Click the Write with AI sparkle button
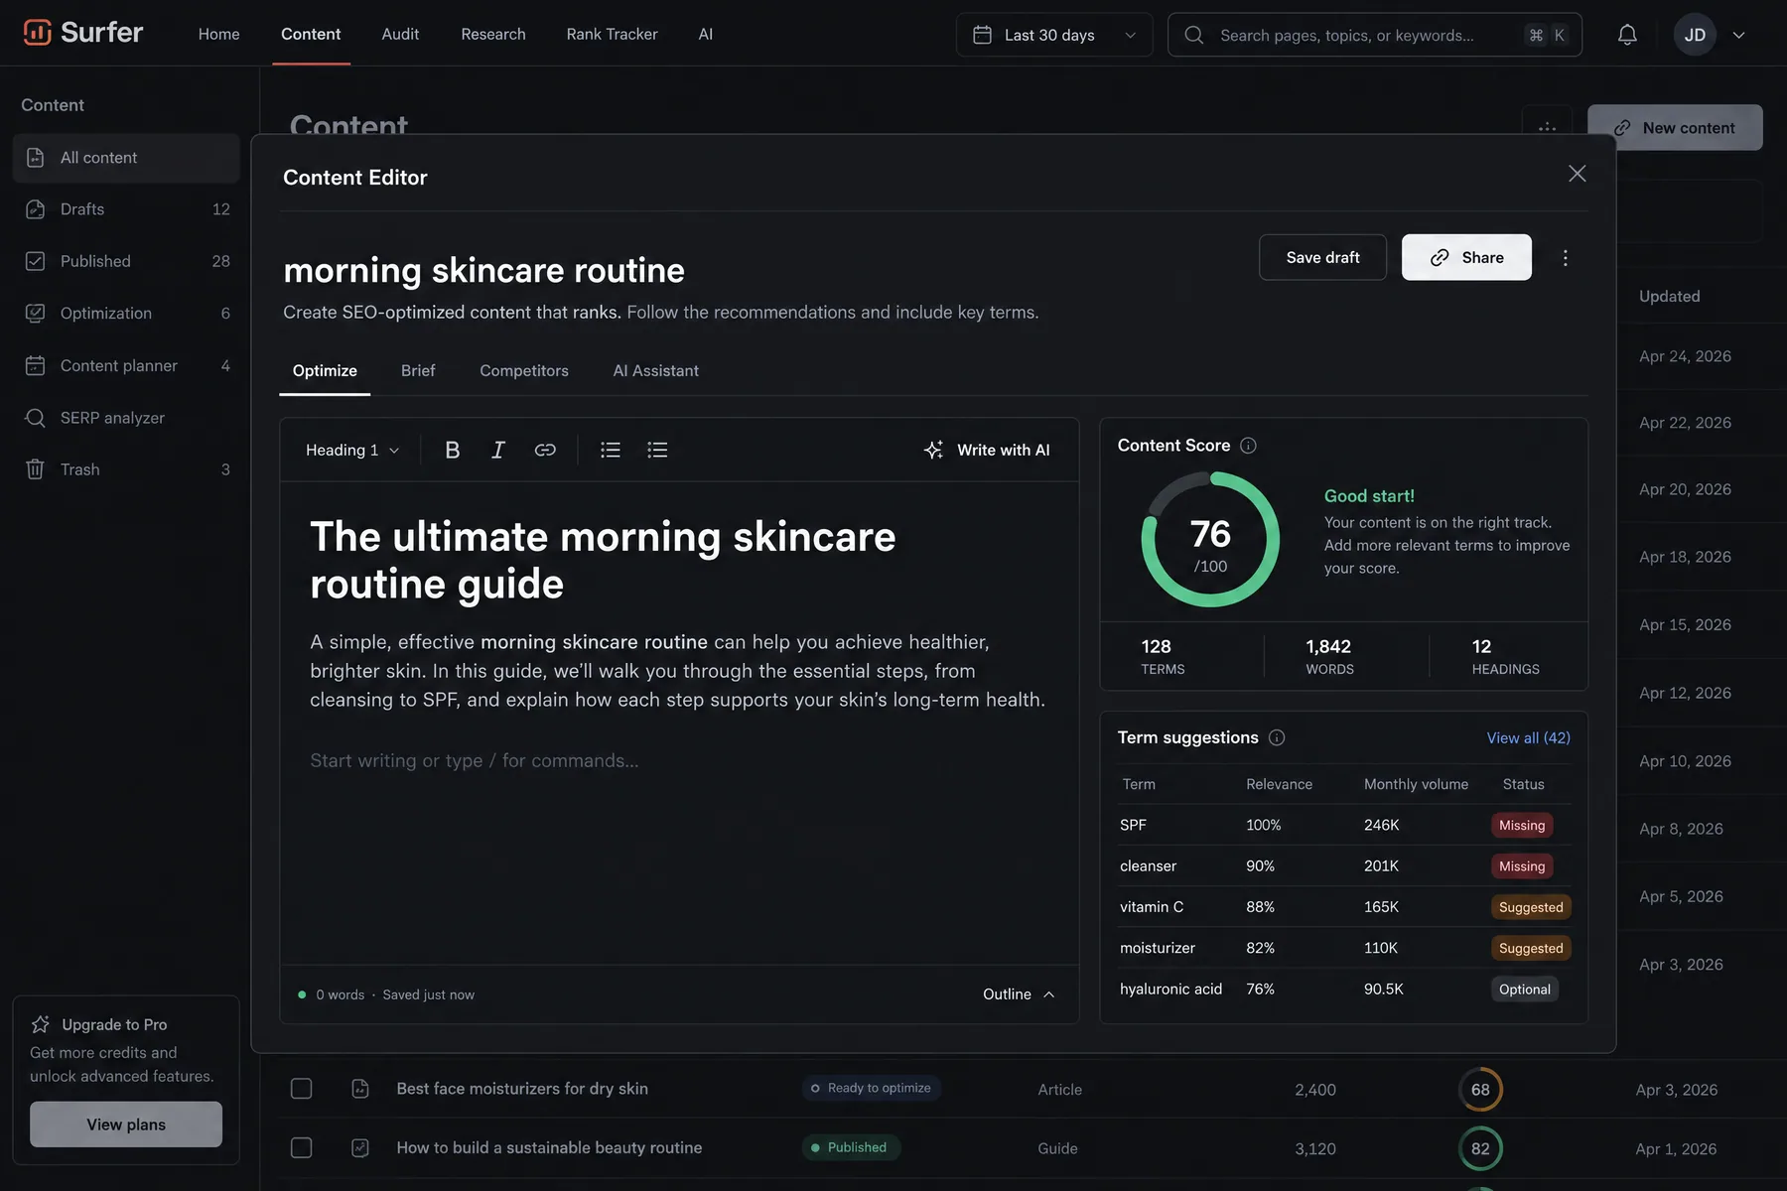The width and height of the screenshot is (1787, 1191). [986, 450]
